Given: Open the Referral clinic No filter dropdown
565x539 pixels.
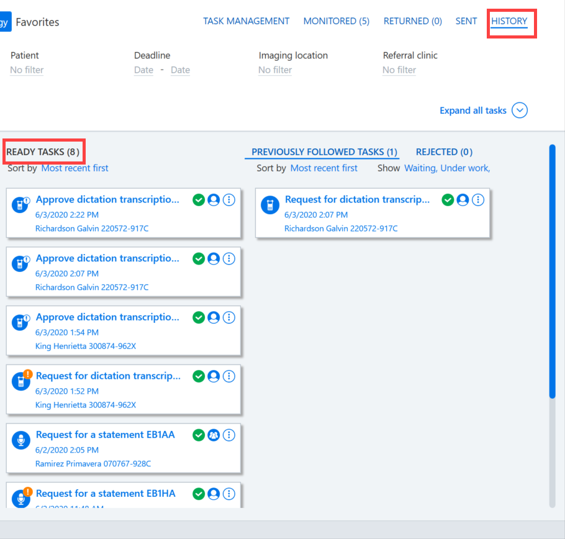Looking at the screenshot, I should (x=399, y=70).
